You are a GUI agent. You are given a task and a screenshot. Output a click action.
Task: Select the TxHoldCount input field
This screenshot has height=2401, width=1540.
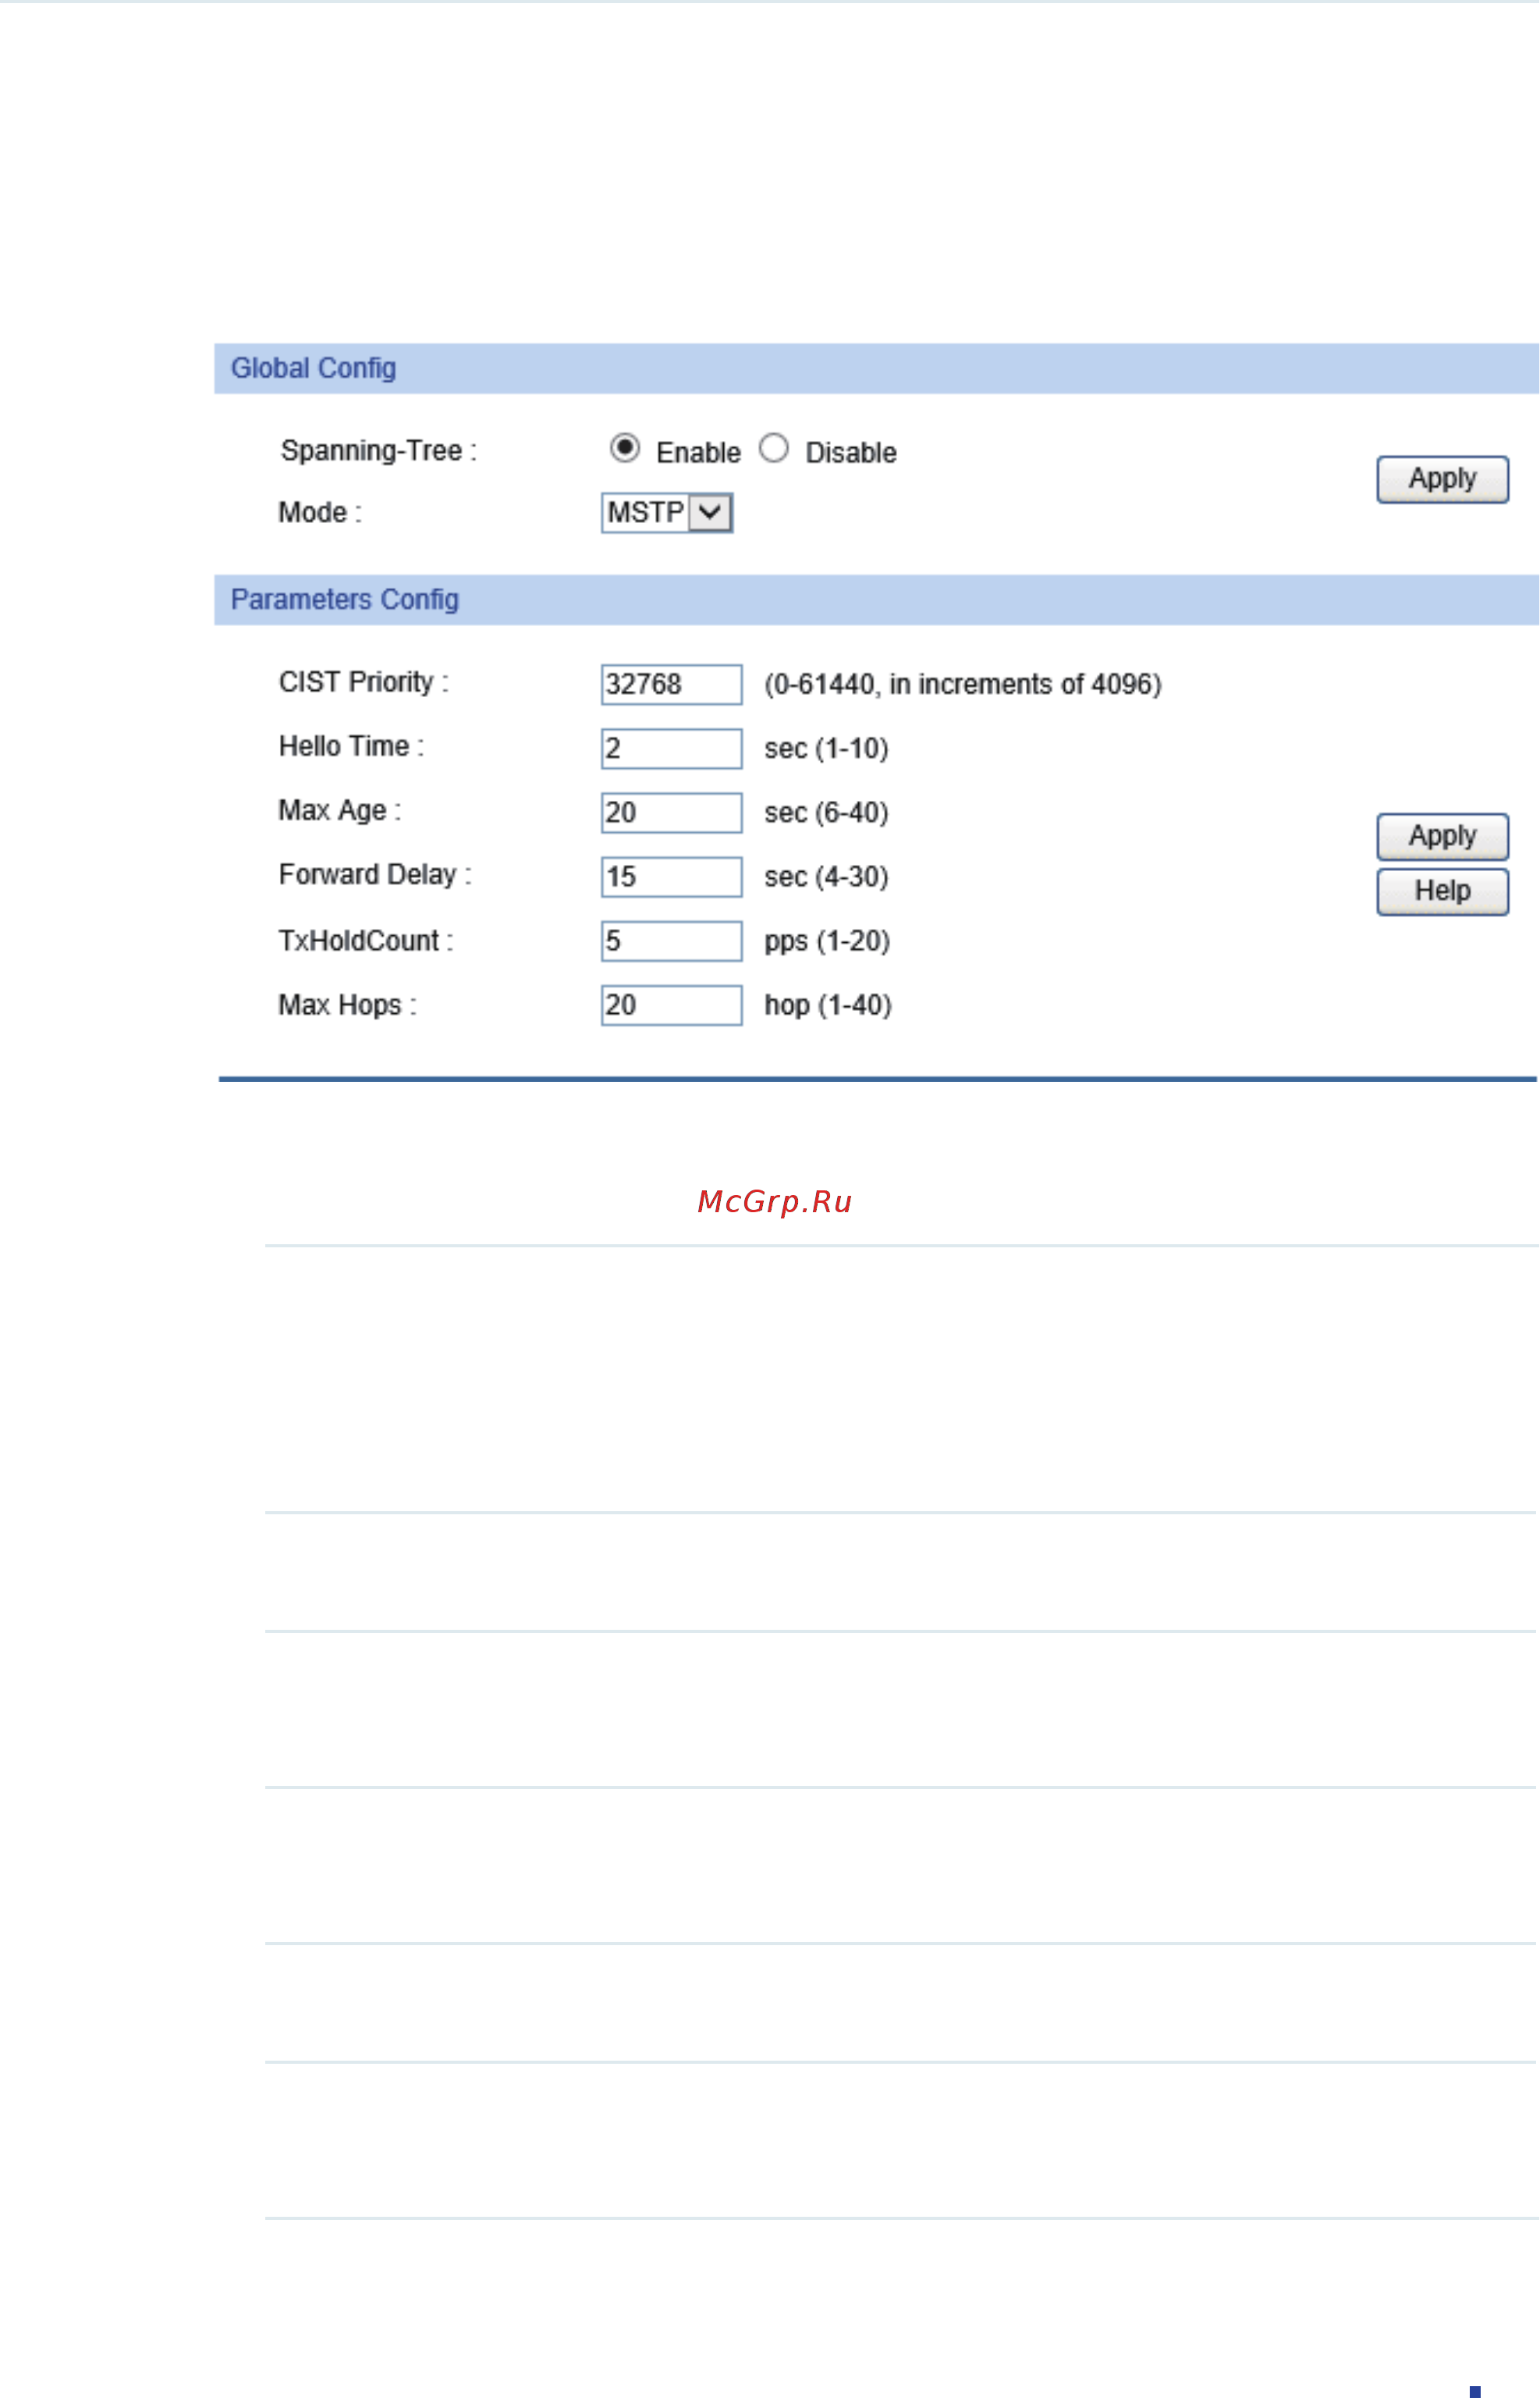point(672,942)
